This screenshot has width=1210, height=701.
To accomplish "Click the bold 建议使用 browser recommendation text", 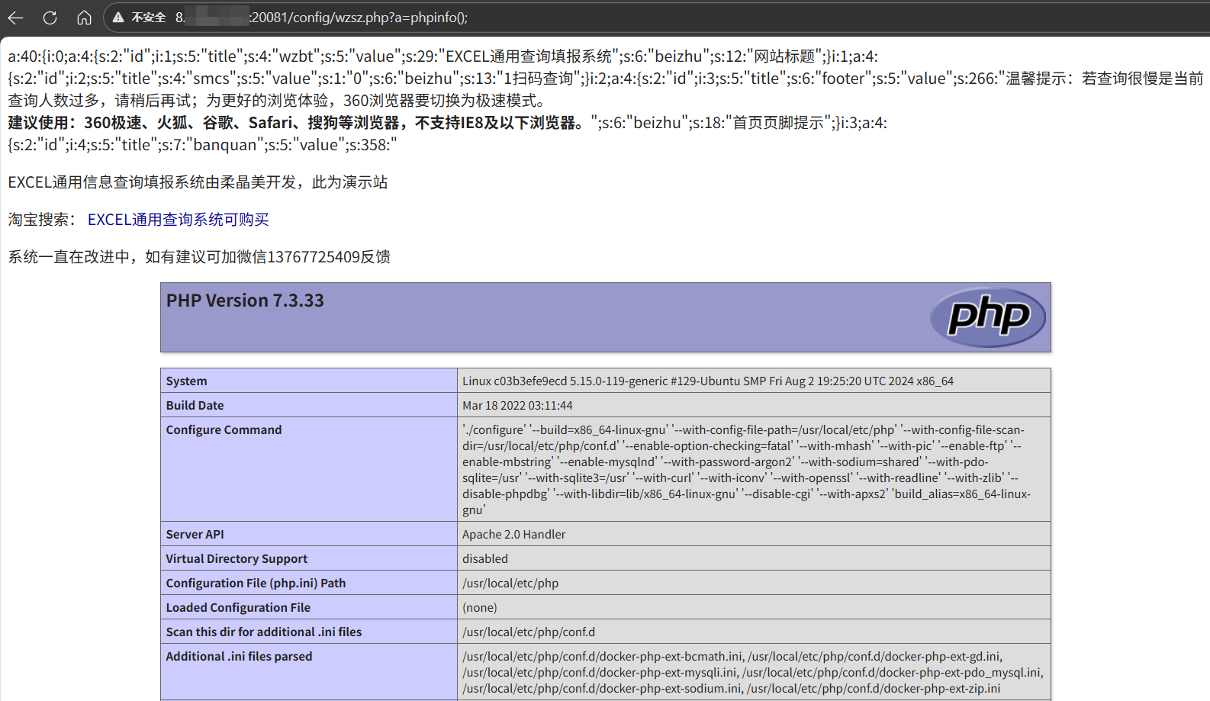I will pos(298,123).
